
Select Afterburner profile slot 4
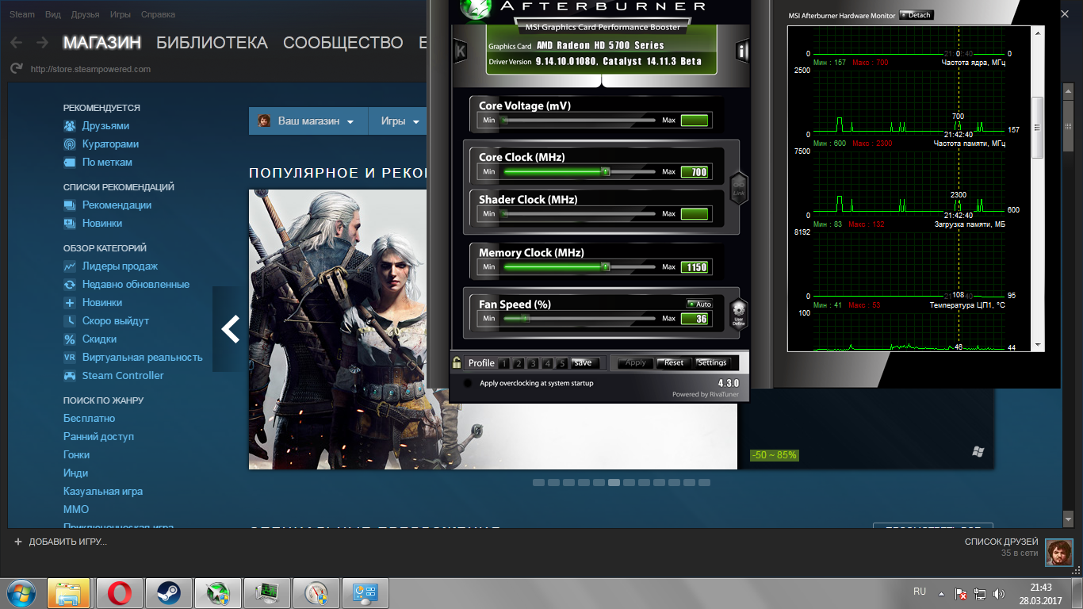tap(547, 364)
